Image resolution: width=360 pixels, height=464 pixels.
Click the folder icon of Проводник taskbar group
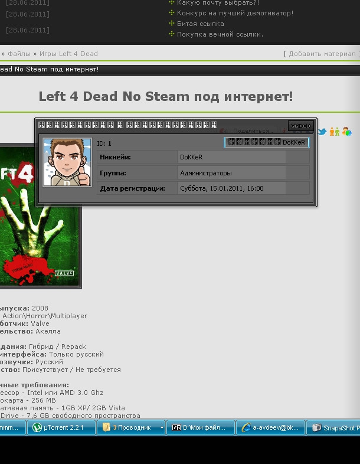tap(106, 427)
